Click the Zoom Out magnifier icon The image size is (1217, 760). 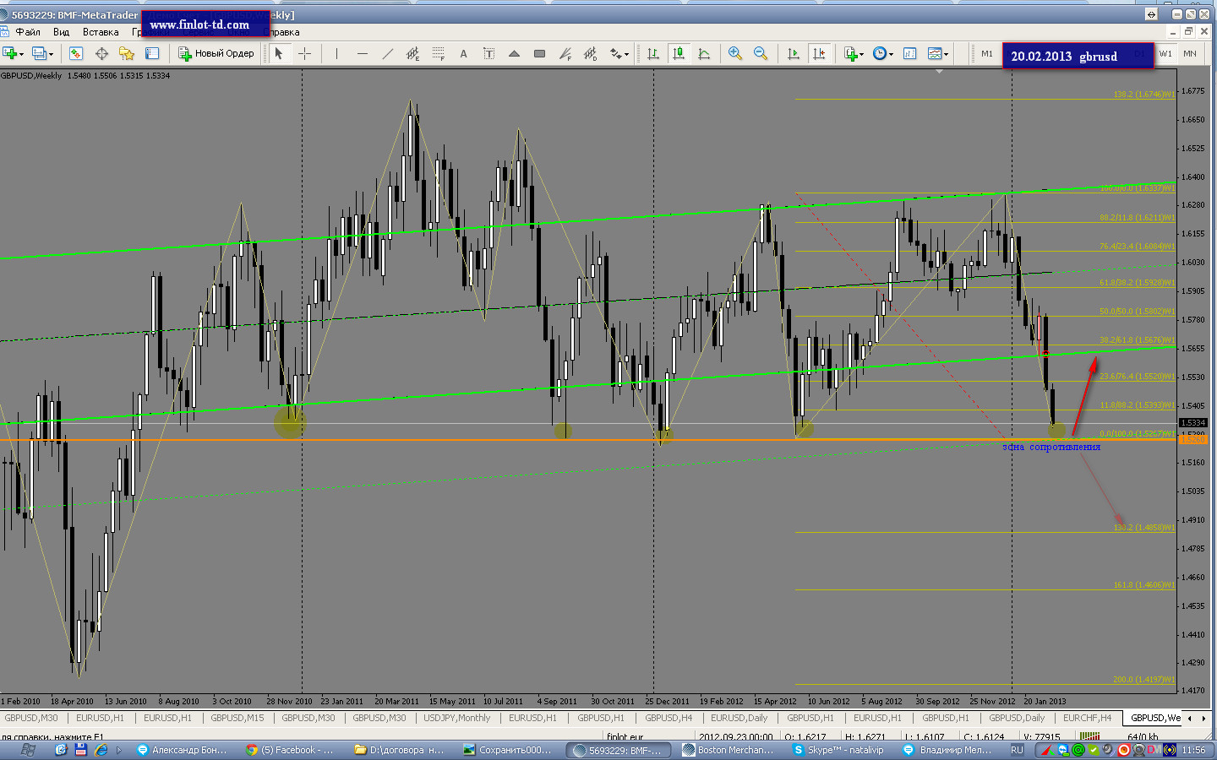pyautogui.click(x=761, y=53)
